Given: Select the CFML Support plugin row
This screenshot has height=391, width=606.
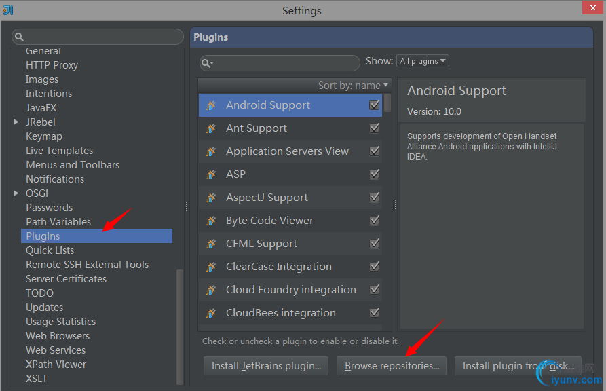Looking at the screenshot, I should (290, 244).
